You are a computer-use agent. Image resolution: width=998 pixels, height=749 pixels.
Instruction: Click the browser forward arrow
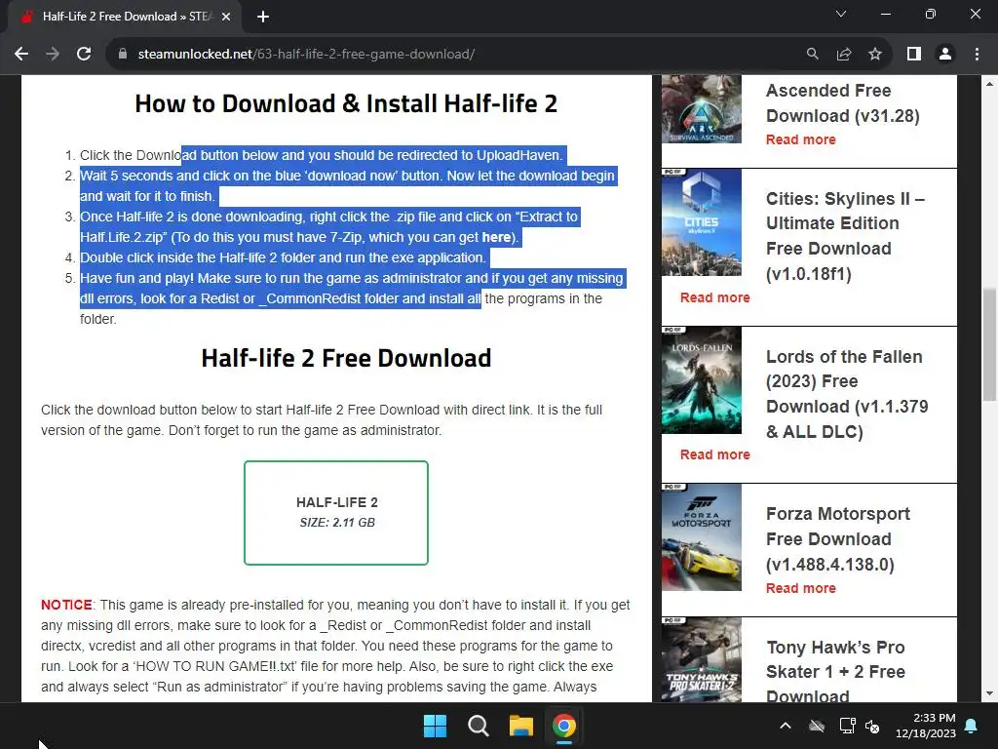[53, 55]
